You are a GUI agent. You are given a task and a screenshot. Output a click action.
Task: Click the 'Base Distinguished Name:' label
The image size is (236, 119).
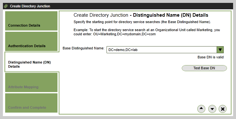coord(84,48)
